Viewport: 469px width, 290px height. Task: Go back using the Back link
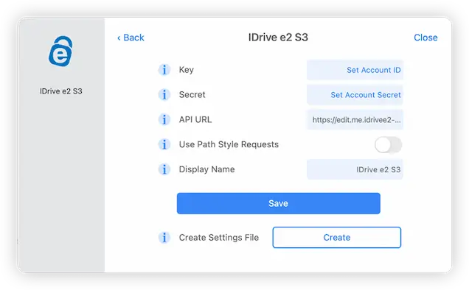(x=131, y=38)
